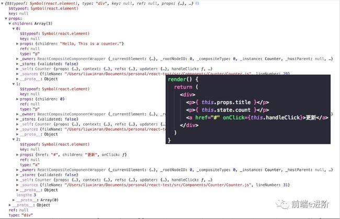
Task: Expand _owner ReactCompositeComponentWrapper under element 1
Action: [17, 114]
